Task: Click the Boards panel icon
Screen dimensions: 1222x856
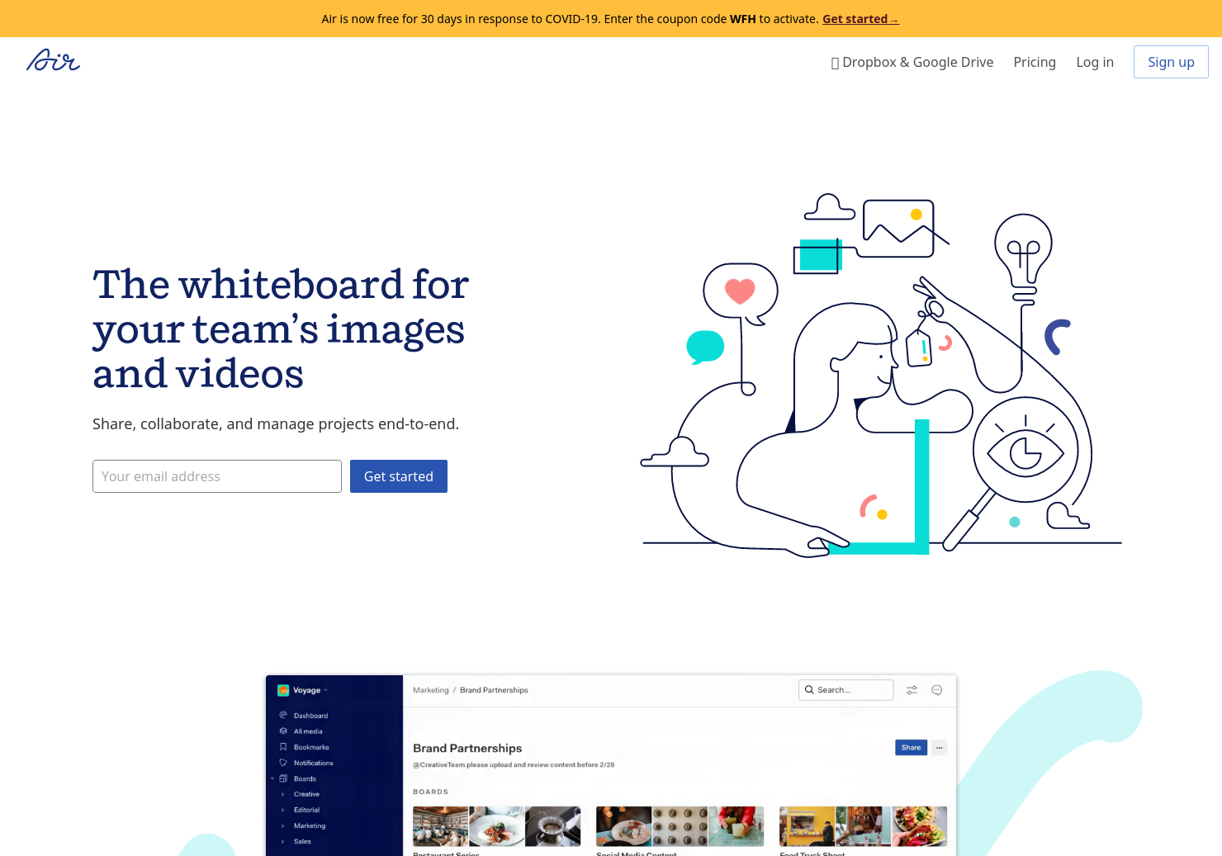Action: tap(283, 778)
